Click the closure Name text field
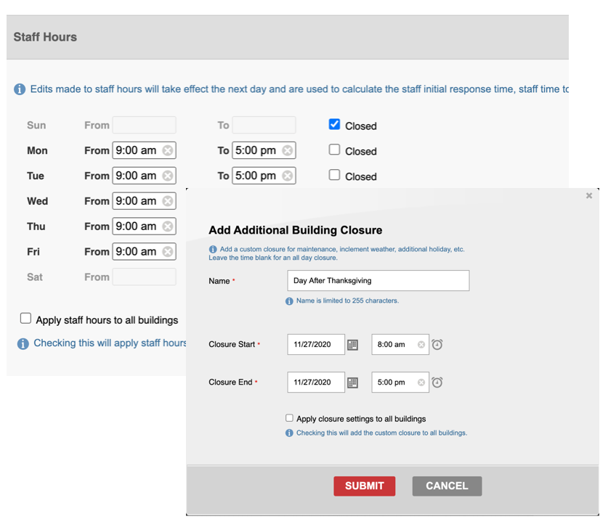 [378, 281]
